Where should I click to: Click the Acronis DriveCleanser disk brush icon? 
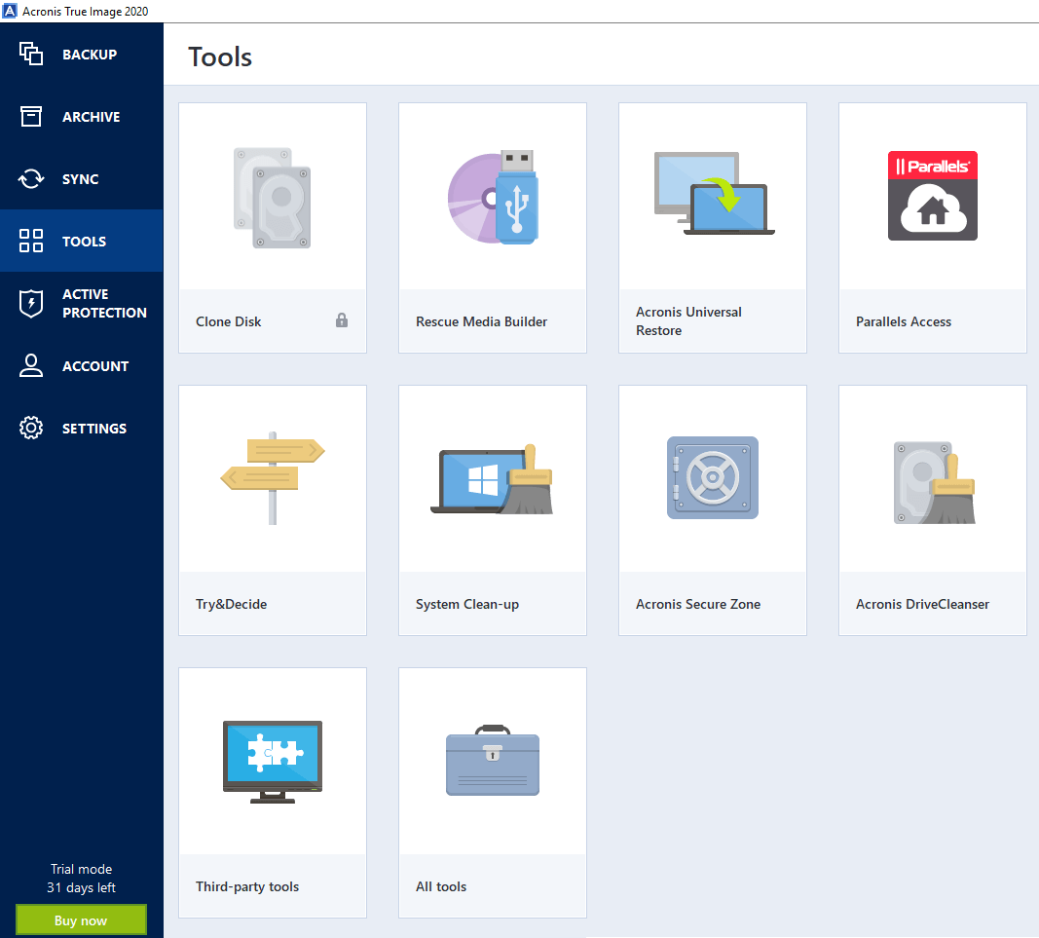point(934,482)
